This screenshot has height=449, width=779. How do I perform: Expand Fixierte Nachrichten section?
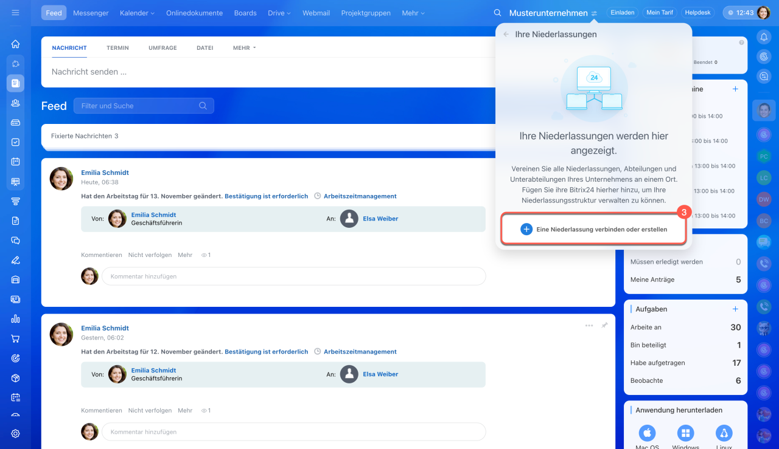(x=85, y=136)
